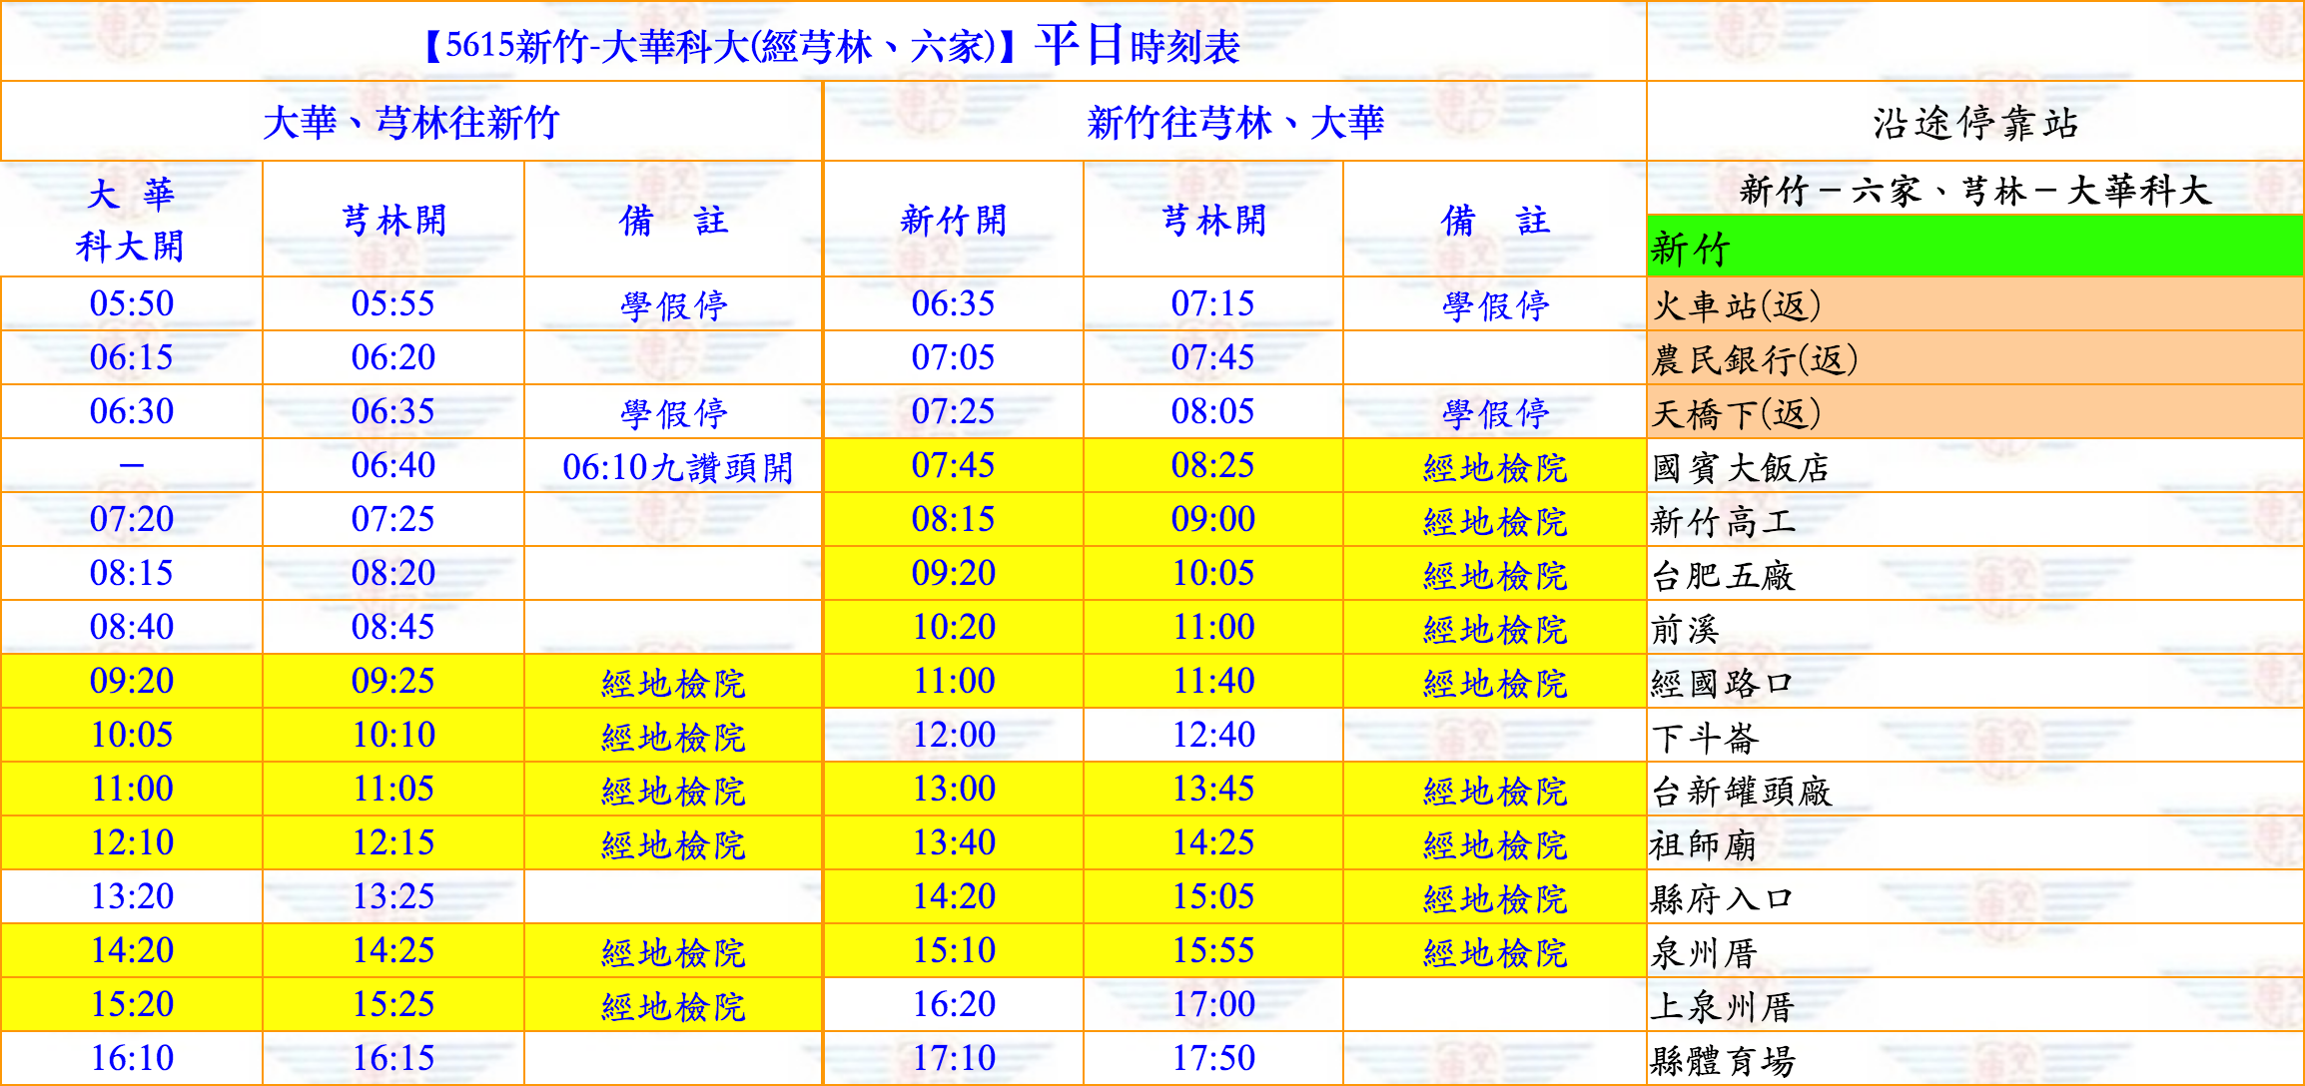Image resolution: width=2305 pixels, height=1086 pixels.
Task: Click 經地檢院 note beside 09:25
Action: click(x=673, y=683)
